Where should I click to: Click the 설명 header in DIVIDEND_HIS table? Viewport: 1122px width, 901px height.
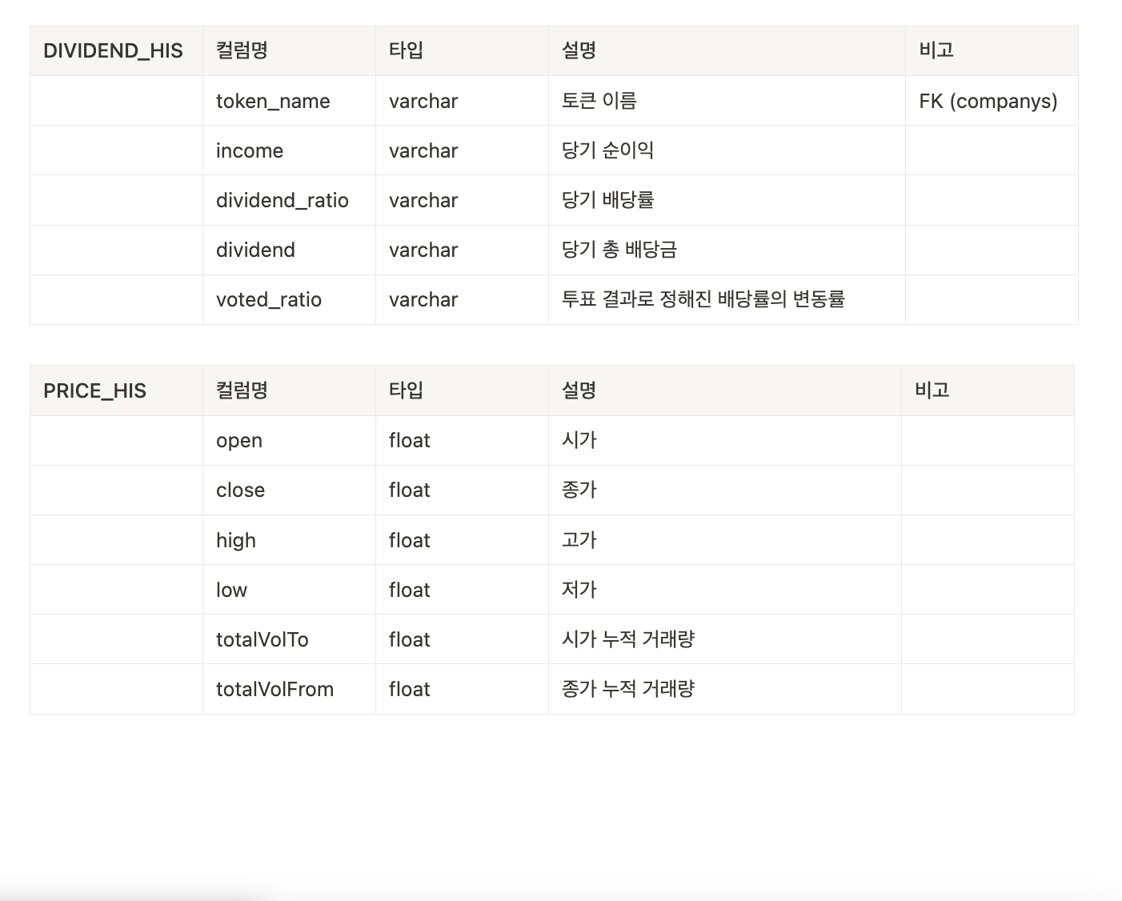click(727, 50)
